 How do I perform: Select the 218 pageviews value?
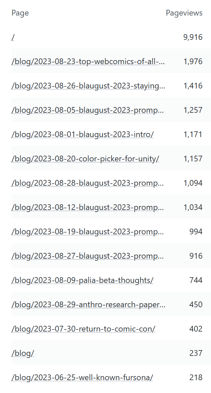[196, 377]
